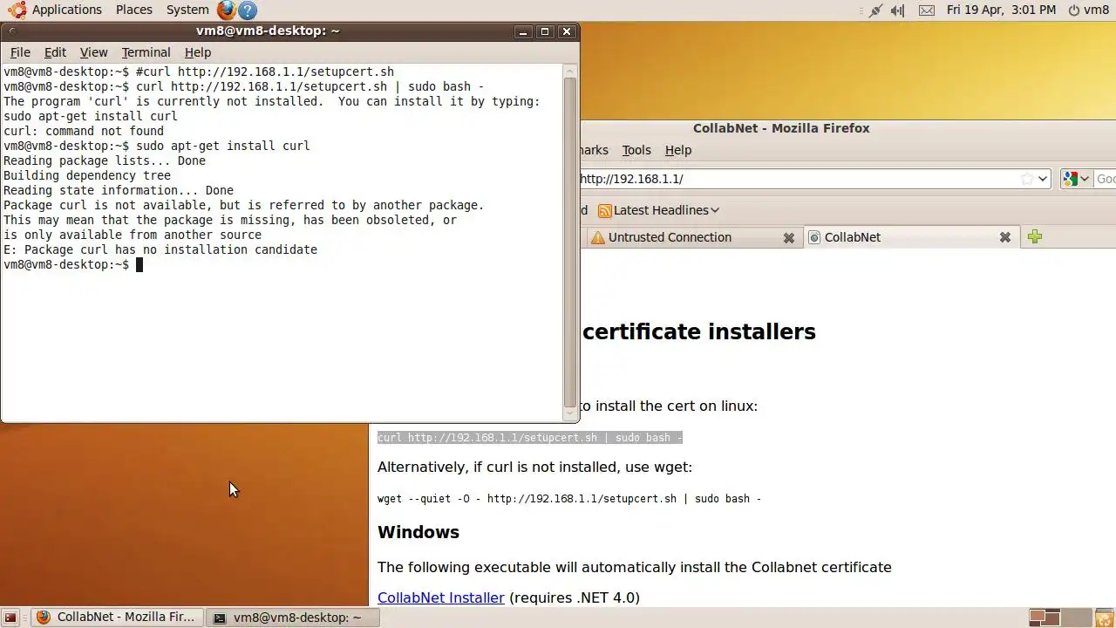Click the wget --quiet command text
The height and width of the screenshot is (628, 1116).
coord(569,499)
